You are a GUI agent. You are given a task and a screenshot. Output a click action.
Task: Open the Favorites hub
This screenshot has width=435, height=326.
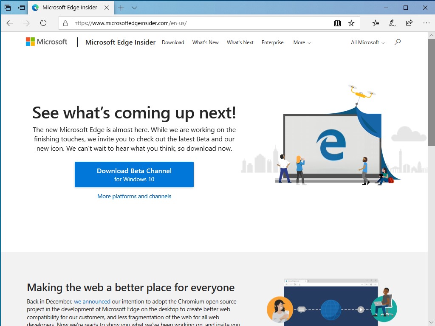tap(376, 23)
